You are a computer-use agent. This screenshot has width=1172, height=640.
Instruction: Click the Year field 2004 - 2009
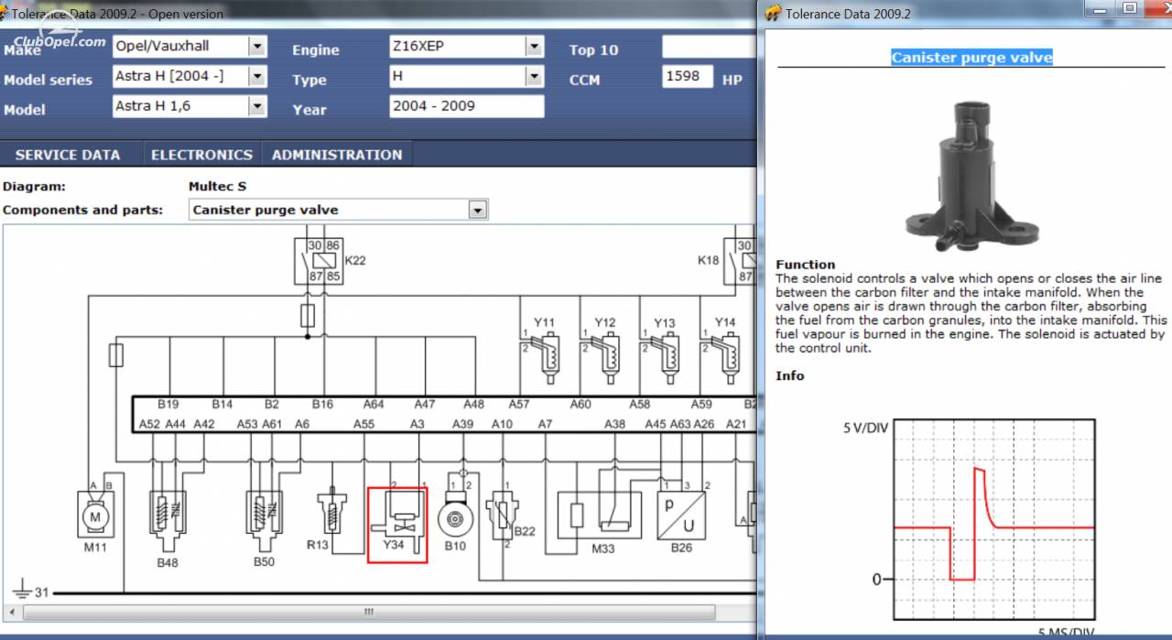coord(466,106)
